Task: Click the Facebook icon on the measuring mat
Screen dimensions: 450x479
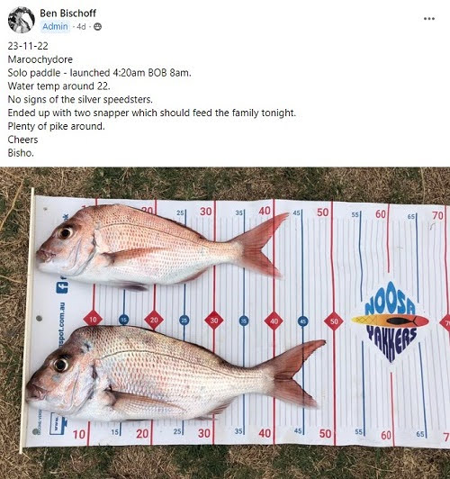Action: [x=62, y=287]
